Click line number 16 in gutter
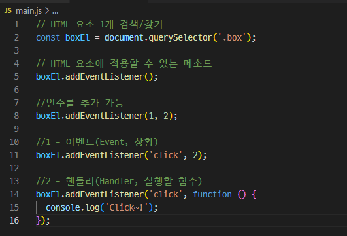This screenshot has width=347, height=236. click(14, 220)
